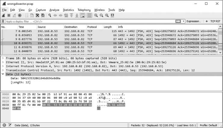Screen dimensions: 223x128
Task: Expand the Transmission Control Protocol details
Action: [3, 70]
